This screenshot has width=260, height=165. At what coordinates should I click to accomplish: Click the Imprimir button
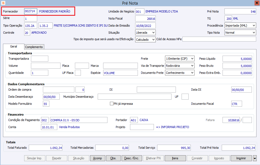click(241, 158)
